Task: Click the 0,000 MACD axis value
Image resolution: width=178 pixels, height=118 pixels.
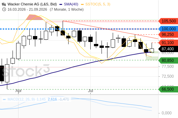Action: [x=166, y=113]
